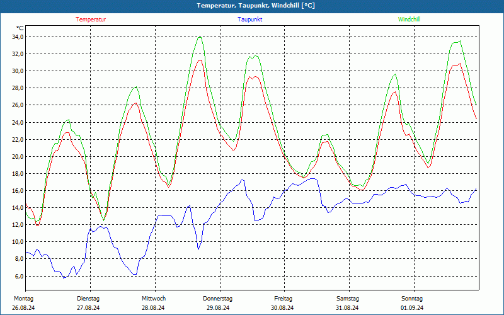This screenshot has height=315, width=504.
Task: Click the °C unit label above y-axis
Action: pos(20,28)
